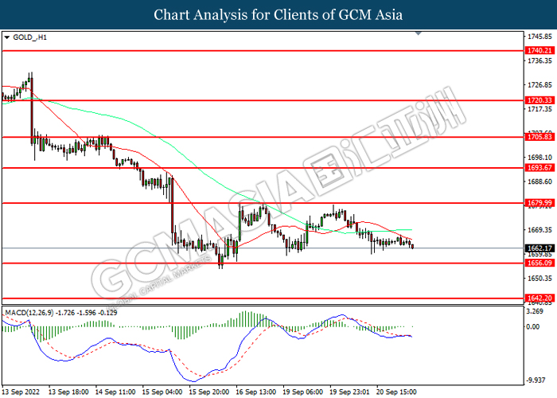Click the 1720.33 red price label
557x398 pixels.
click(539, 100)
